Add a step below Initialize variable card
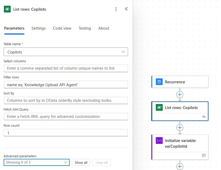 [x=180, y=166]
